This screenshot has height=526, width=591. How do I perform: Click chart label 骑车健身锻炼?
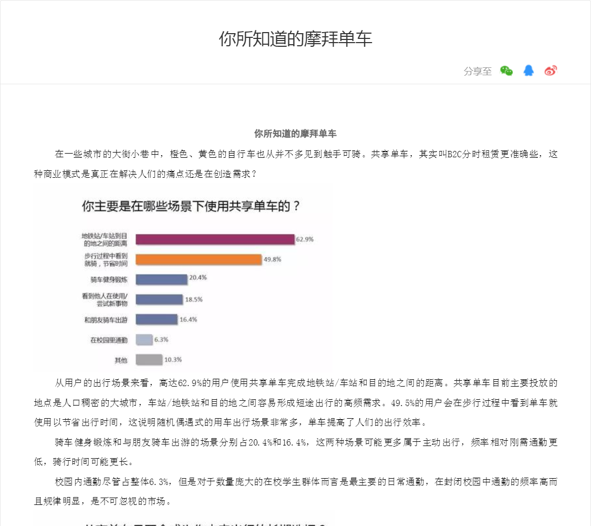pyautogui.click(x=109, y=280)
